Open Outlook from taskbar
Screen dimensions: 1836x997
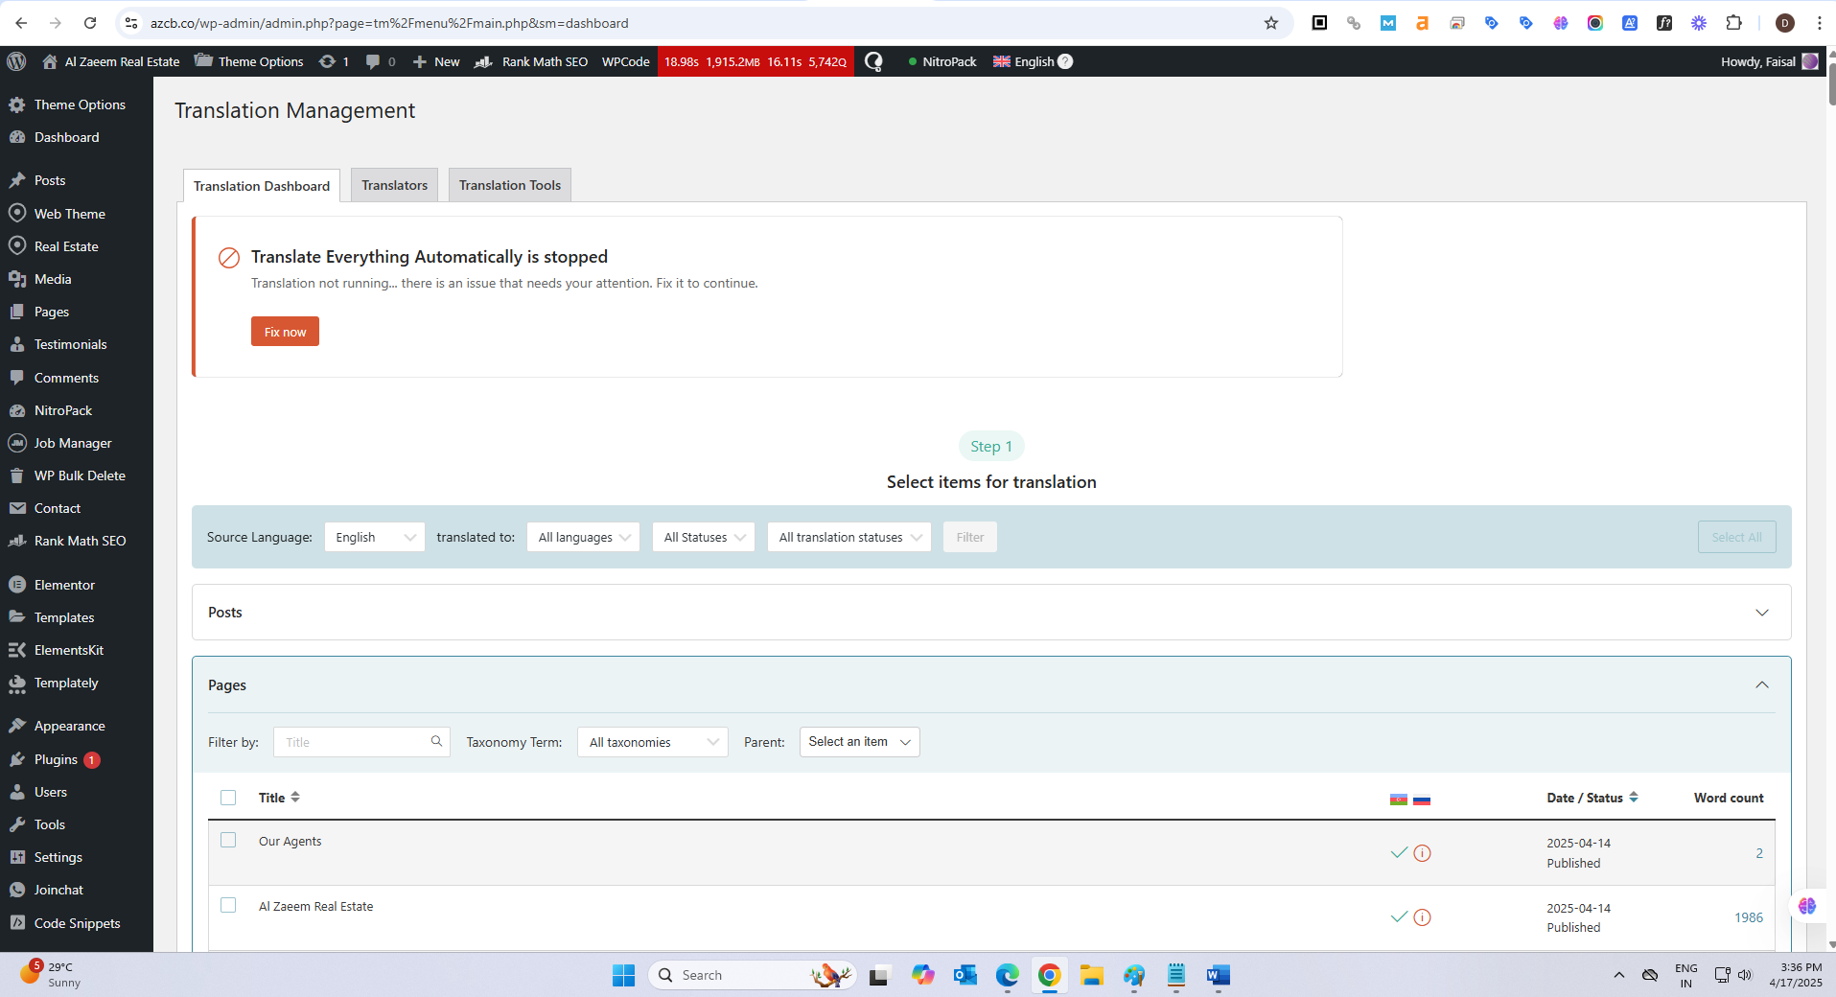pyautogui.click(x=964, y=975)
